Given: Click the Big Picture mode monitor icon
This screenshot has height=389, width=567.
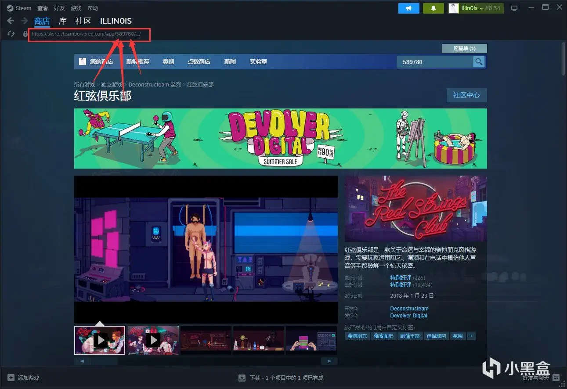Looking at the screenshot, I should click(515, 8).
